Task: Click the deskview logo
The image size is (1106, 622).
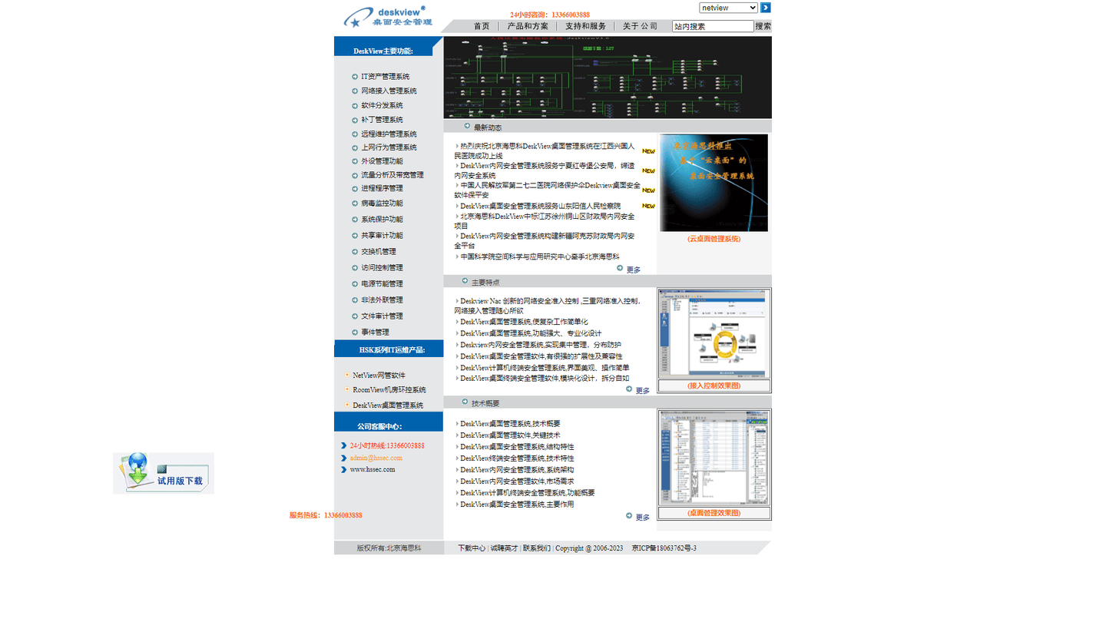Action: pos(388,17)
